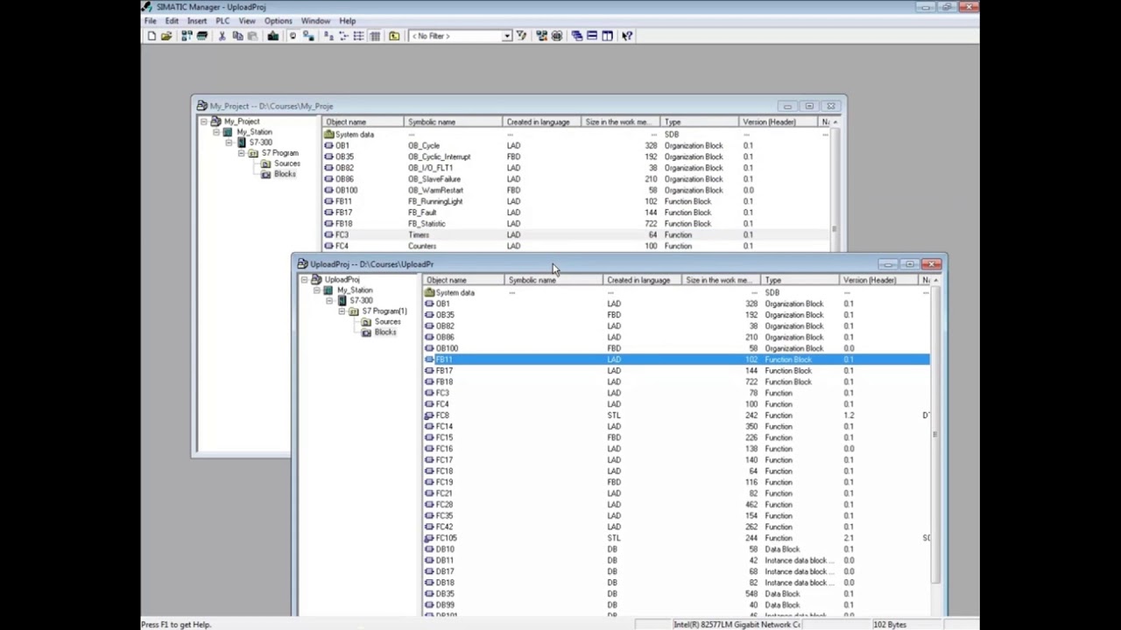
Task: Tile windows horizontally icon
Action: click(x=592, y=36)
